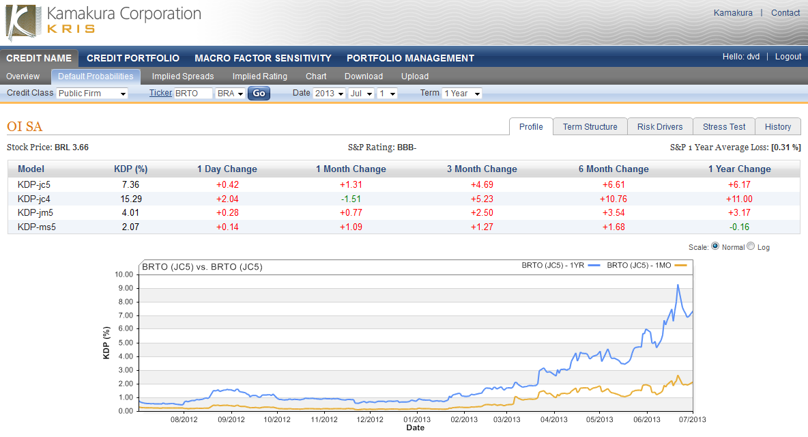Viewport: 808px width, 437px height.
Task: Switch to the Term Structure tab
Action: click(x=590, y=127)
